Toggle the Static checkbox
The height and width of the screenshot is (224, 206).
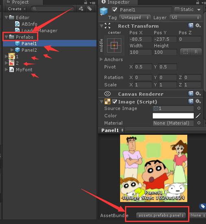(x=177, y=10)
